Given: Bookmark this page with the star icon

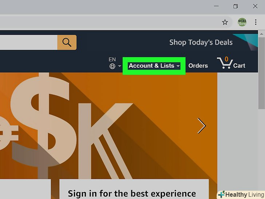Looking at the screenshot, I should (225, 22).
